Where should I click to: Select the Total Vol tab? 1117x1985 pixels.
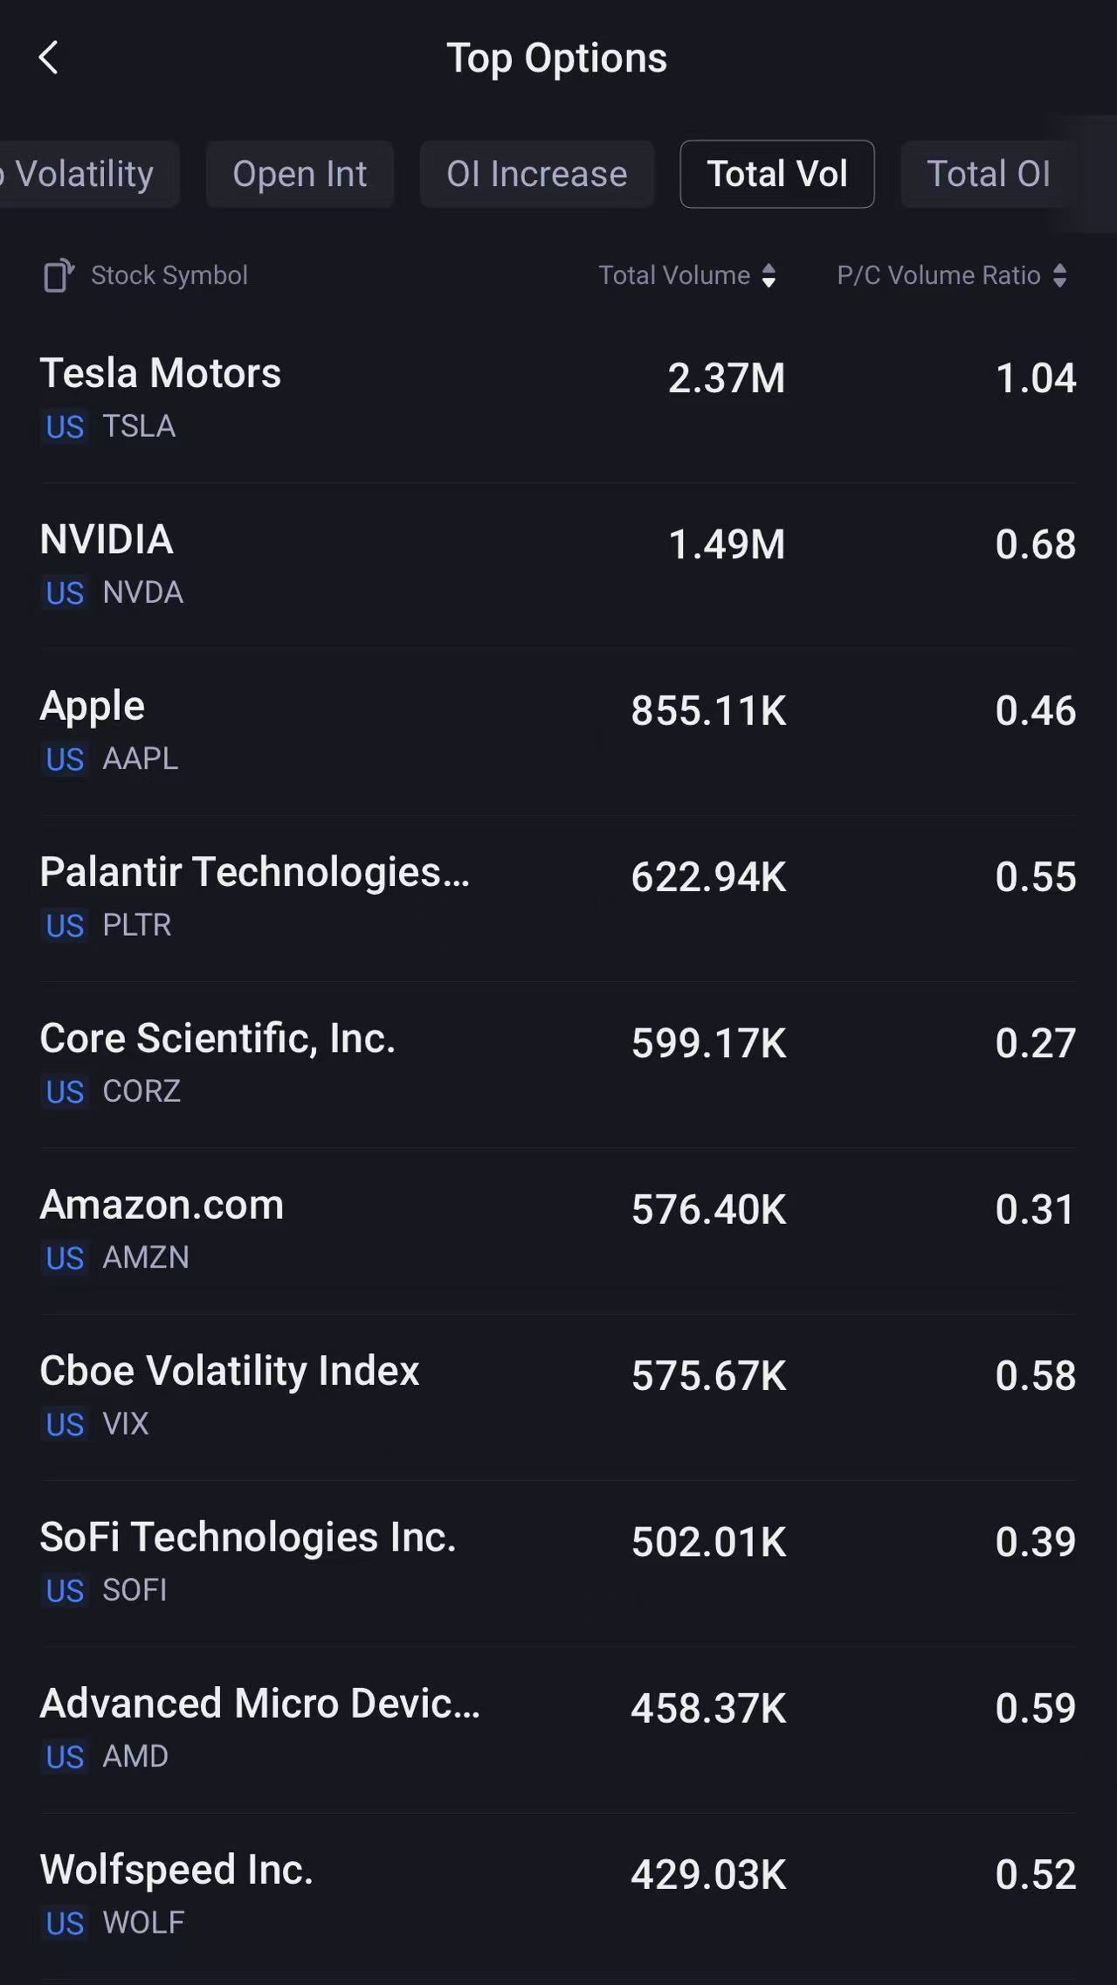(776, 174)
